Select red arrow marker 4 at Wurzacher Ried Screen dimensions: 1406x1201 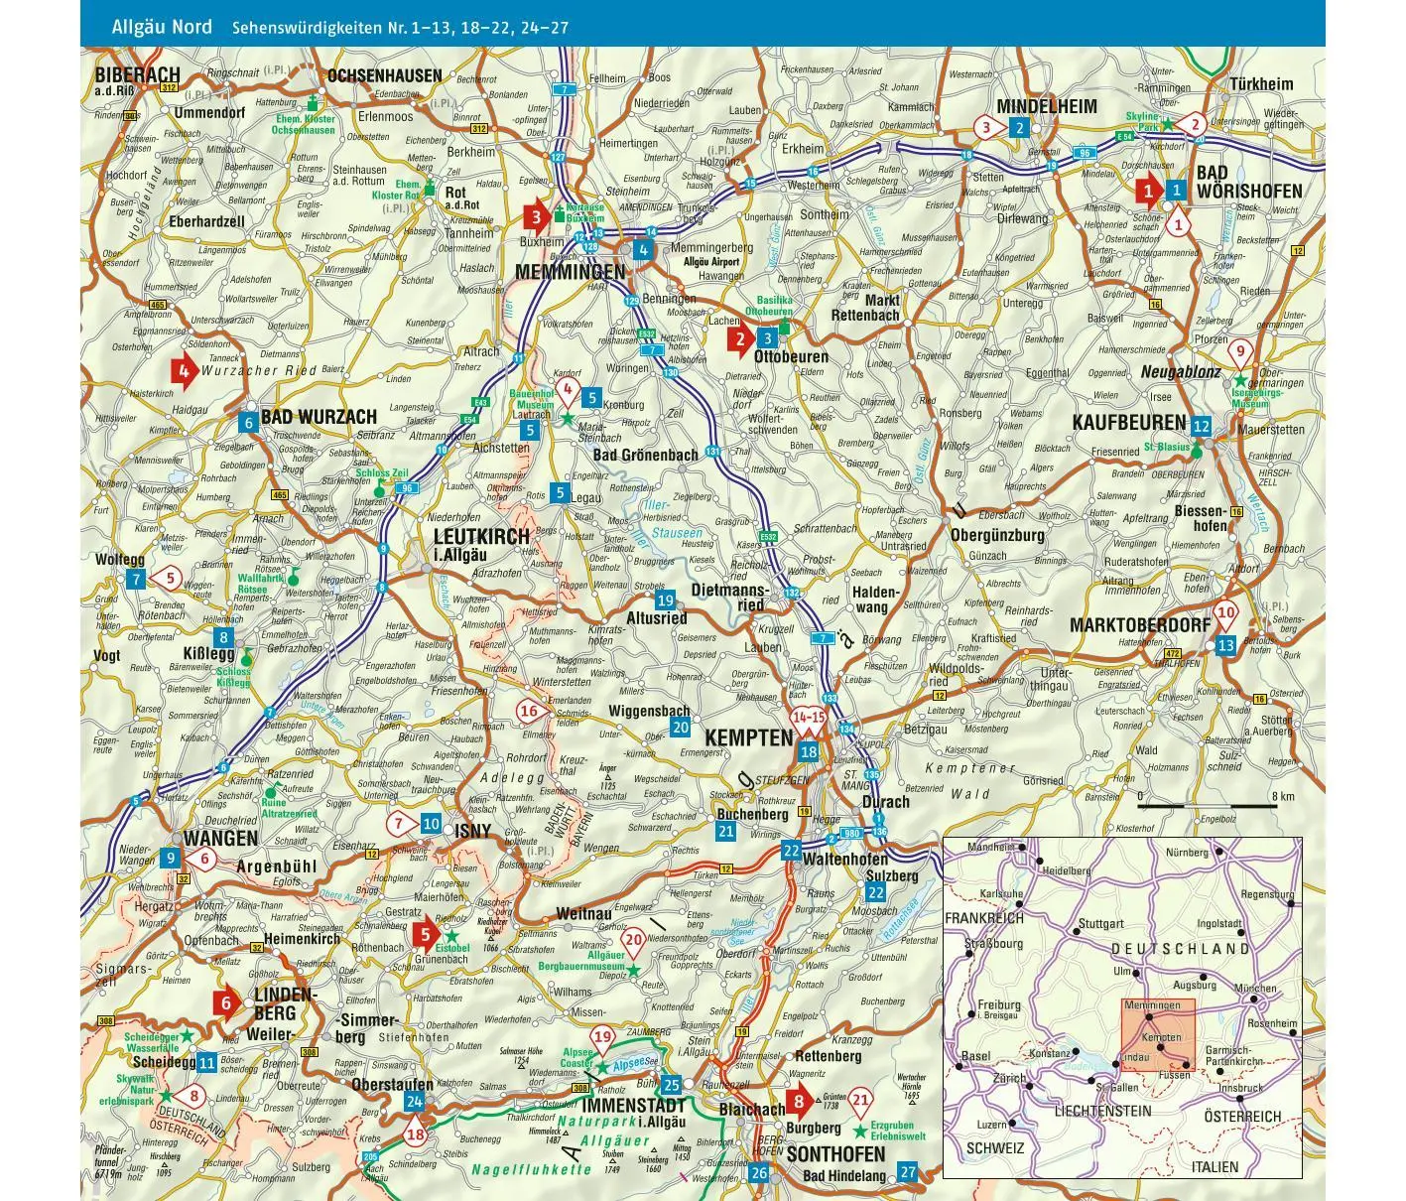pos(184,372)
